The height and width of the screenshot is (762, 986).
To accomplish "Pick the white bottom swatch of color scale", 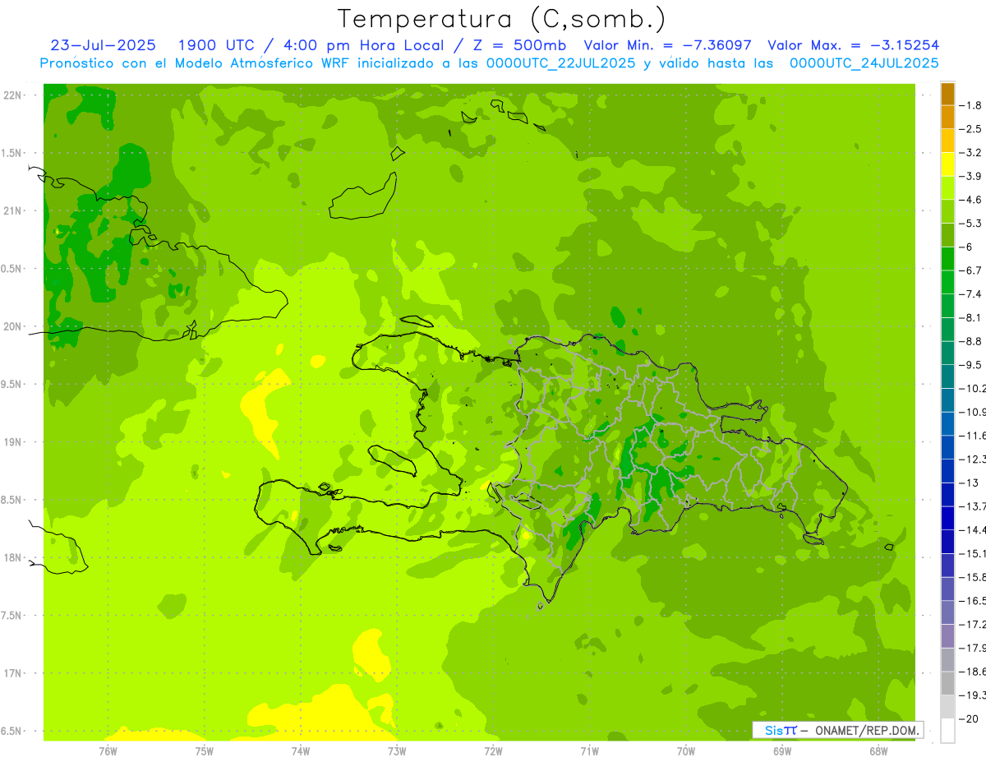I will 947,731.
